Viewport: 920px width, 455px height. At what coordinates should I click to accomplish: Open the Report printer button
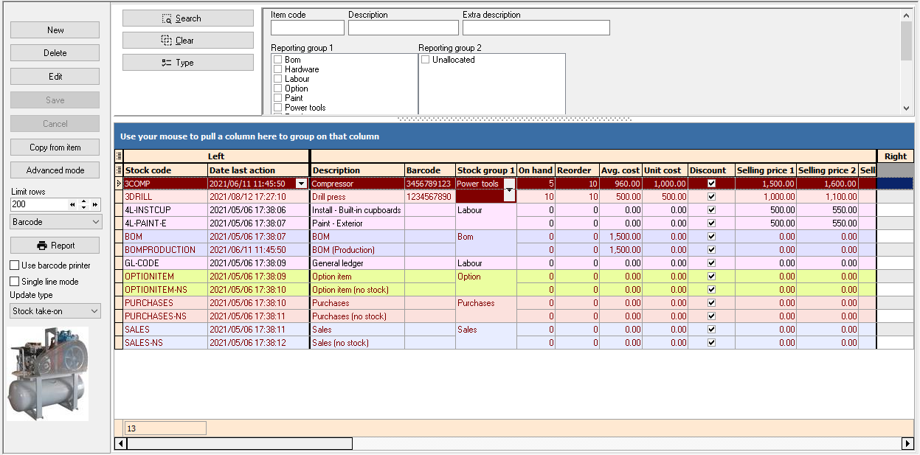[55, 246]
